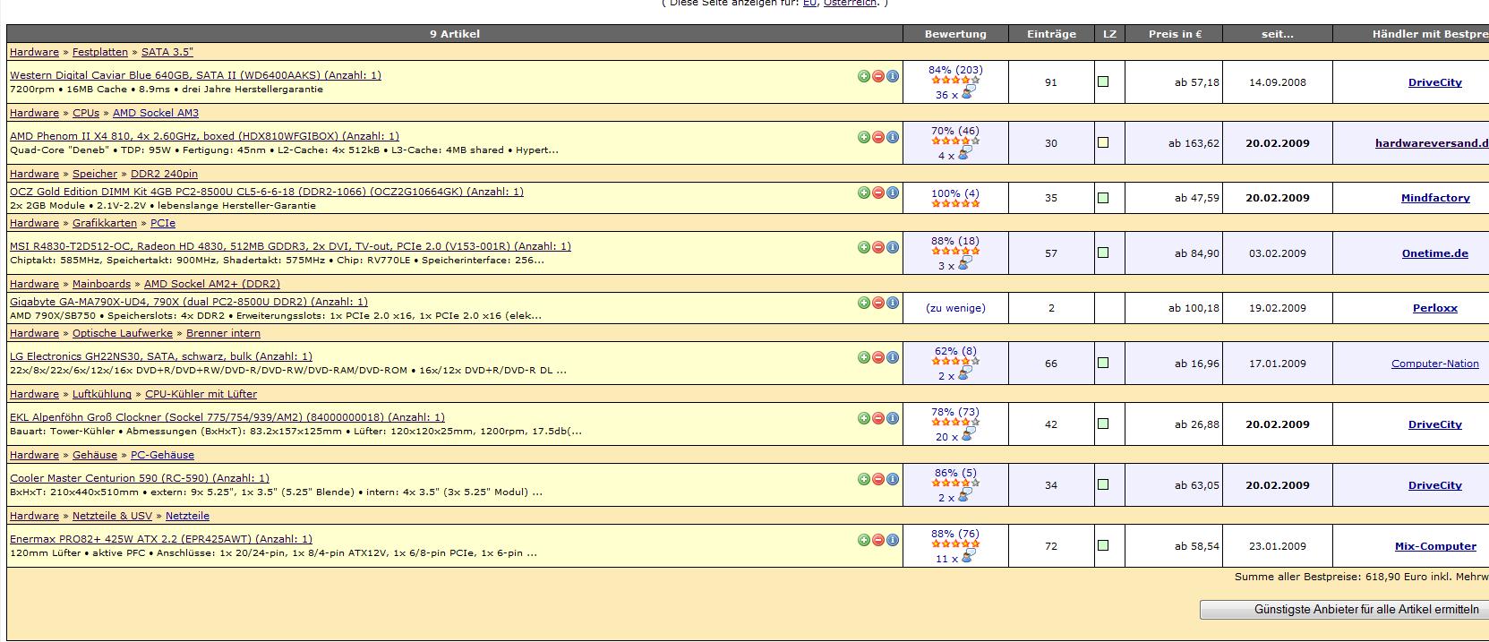Open the Grafikkarten category link

[x=105, y=223]
